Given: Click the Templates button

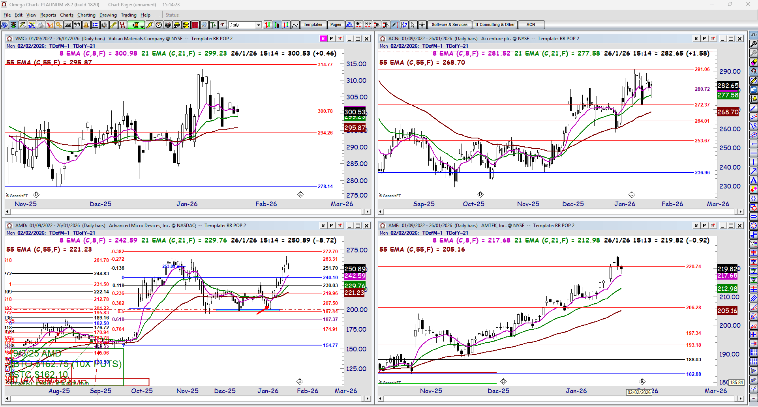Looking at the screenshot, I should (x=313, y=25).
